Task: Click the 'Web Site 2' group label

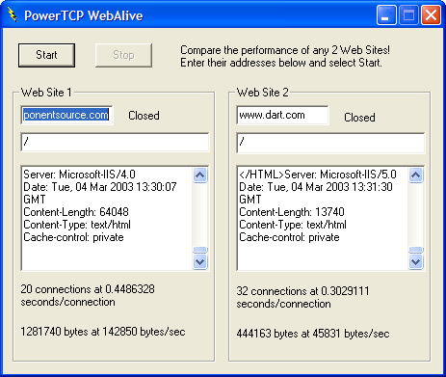Action: [263, 93]
